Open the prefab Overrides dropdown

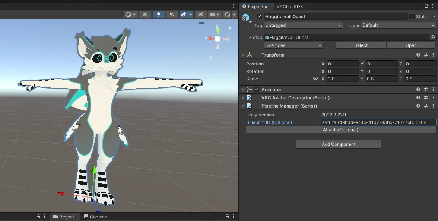[x=293, y=45]
